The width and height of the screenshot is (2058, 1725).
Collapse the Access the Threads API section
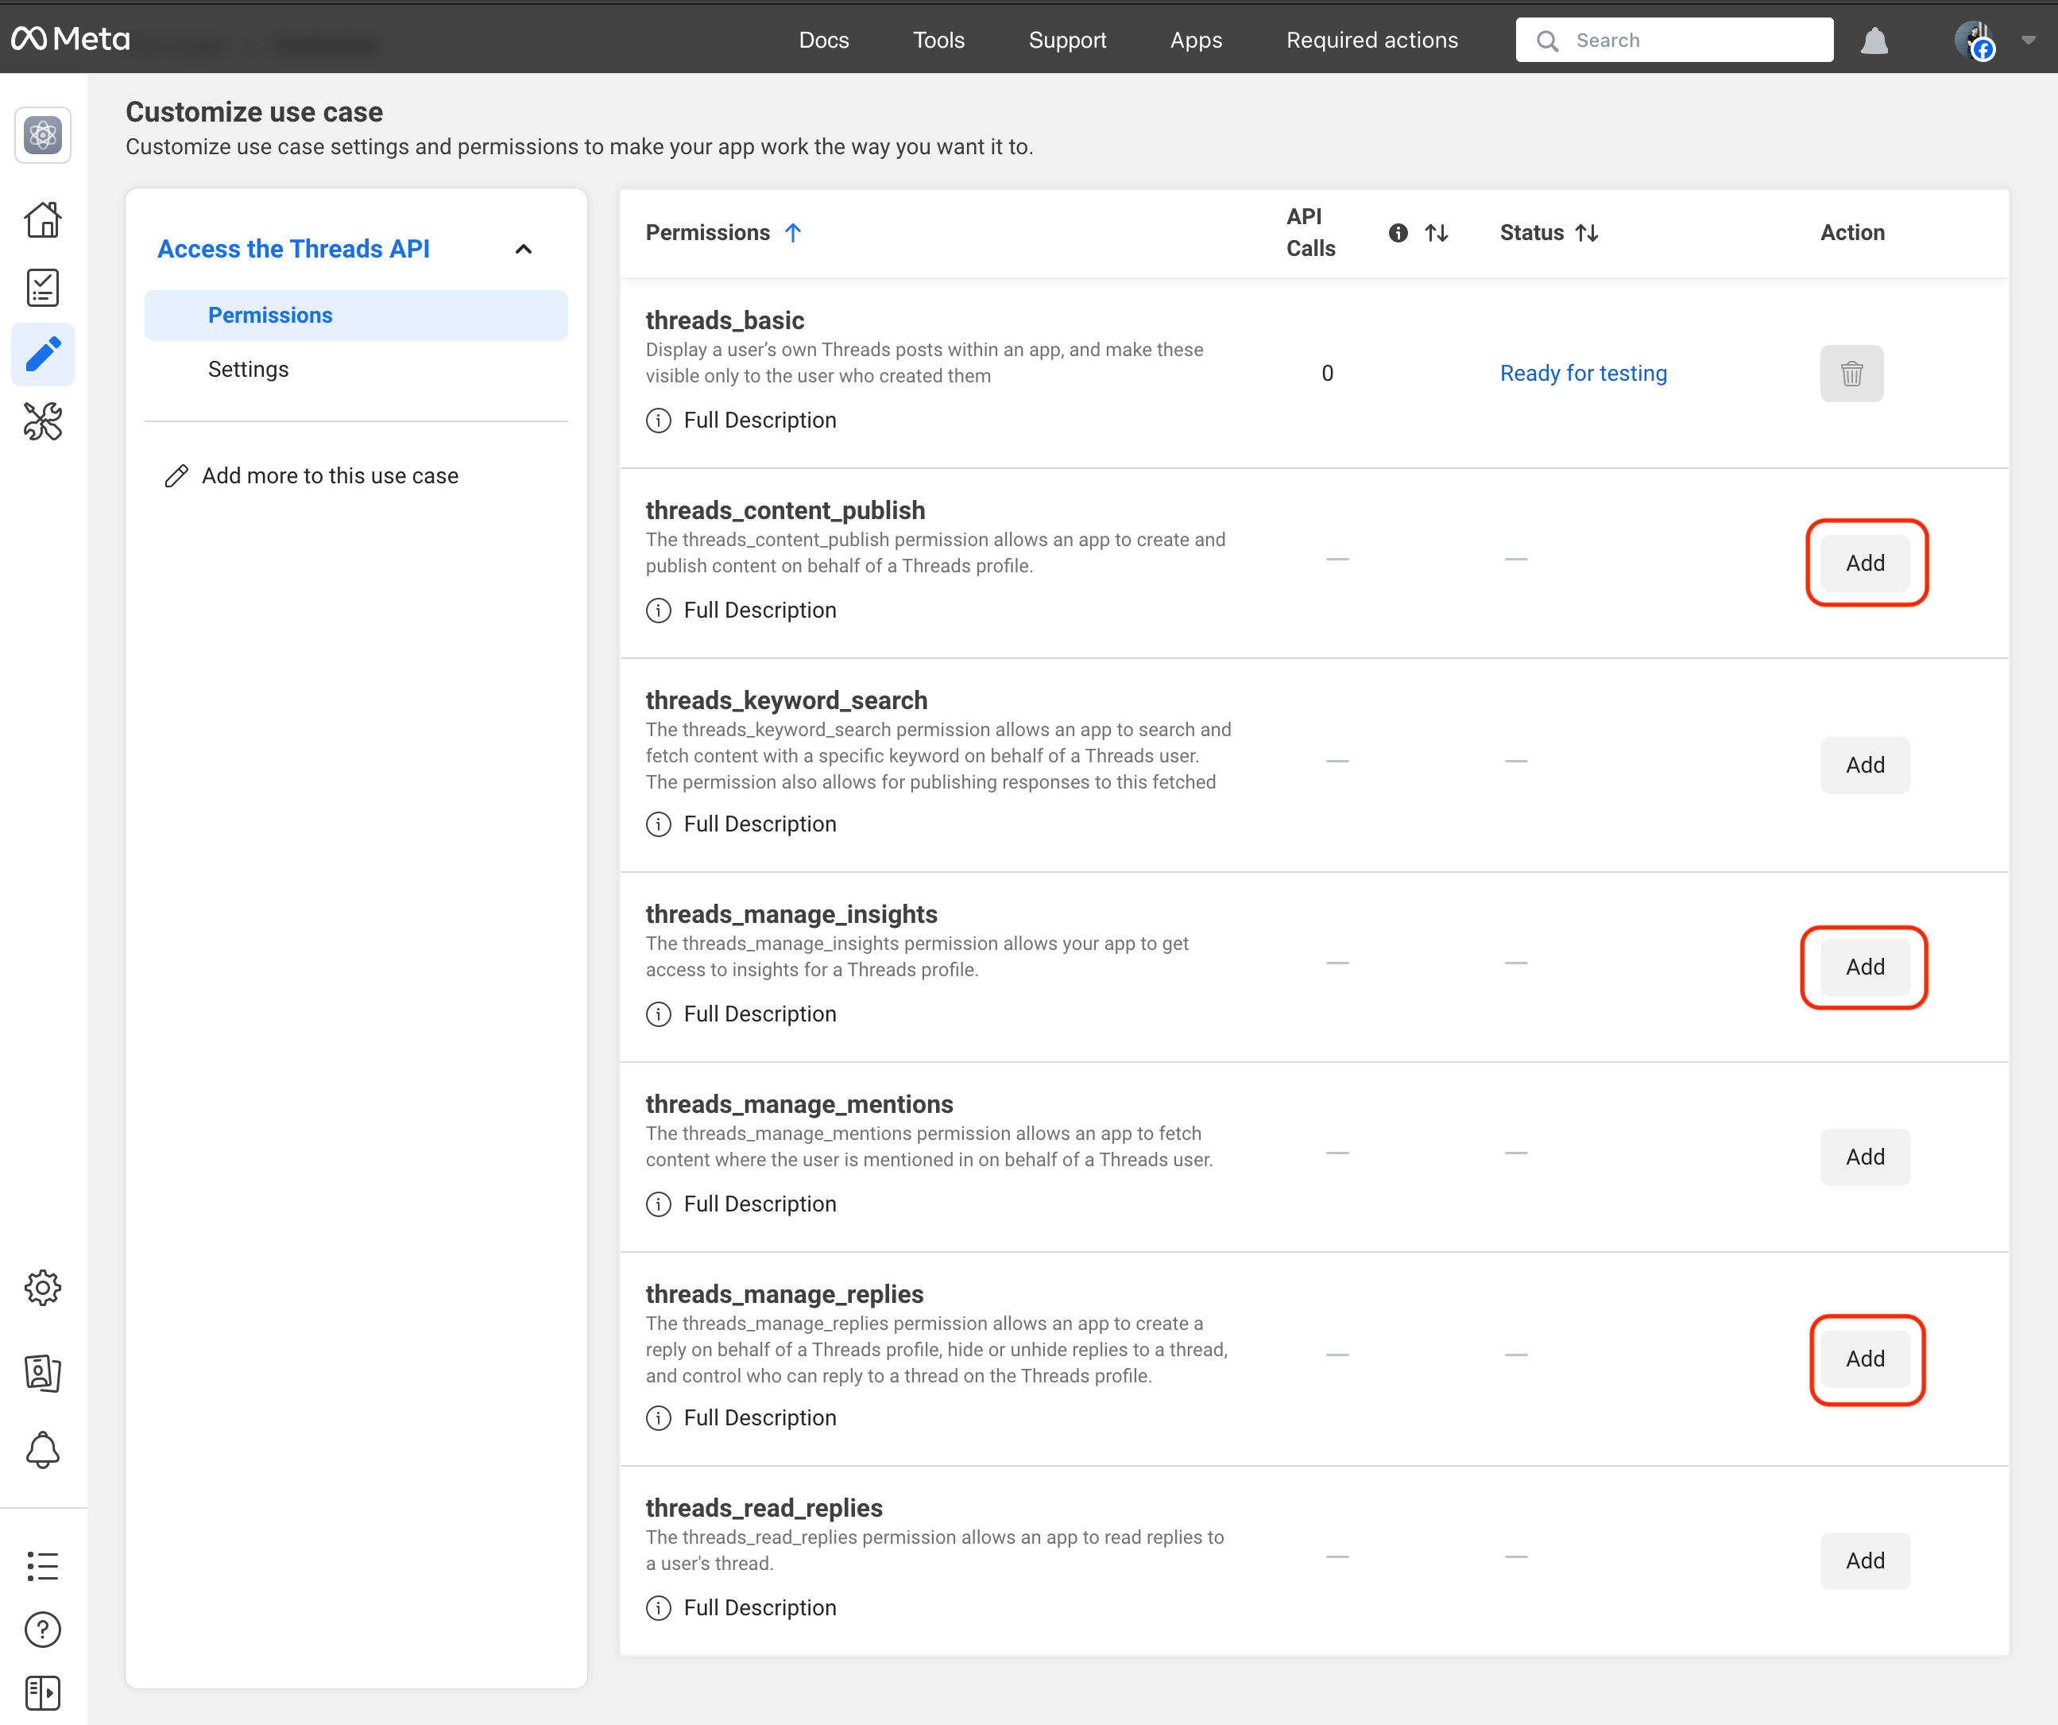pyautogui.click(x=524, y=249)
